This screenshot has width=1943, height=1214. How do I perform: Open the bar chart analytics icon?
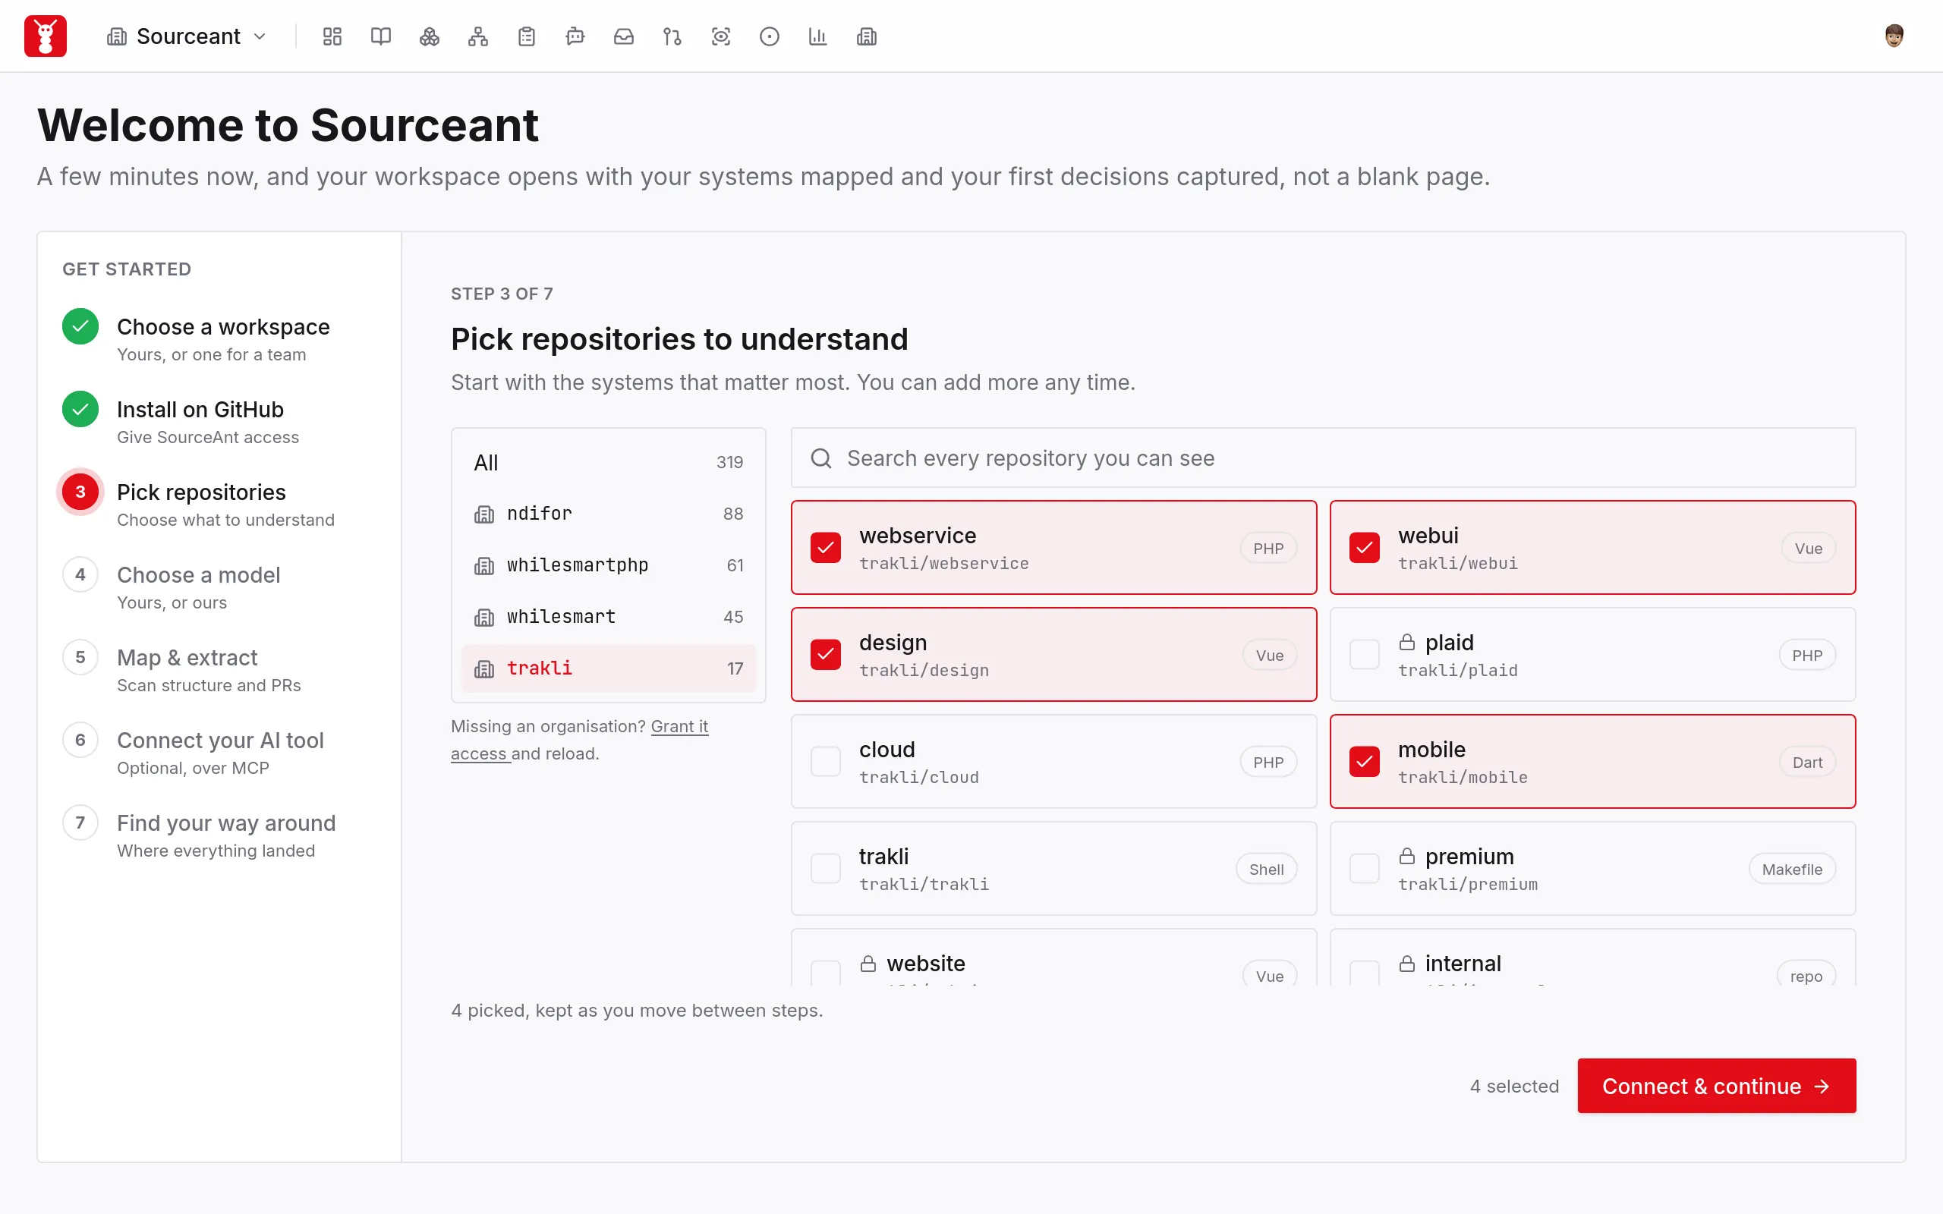click(818, 36)
